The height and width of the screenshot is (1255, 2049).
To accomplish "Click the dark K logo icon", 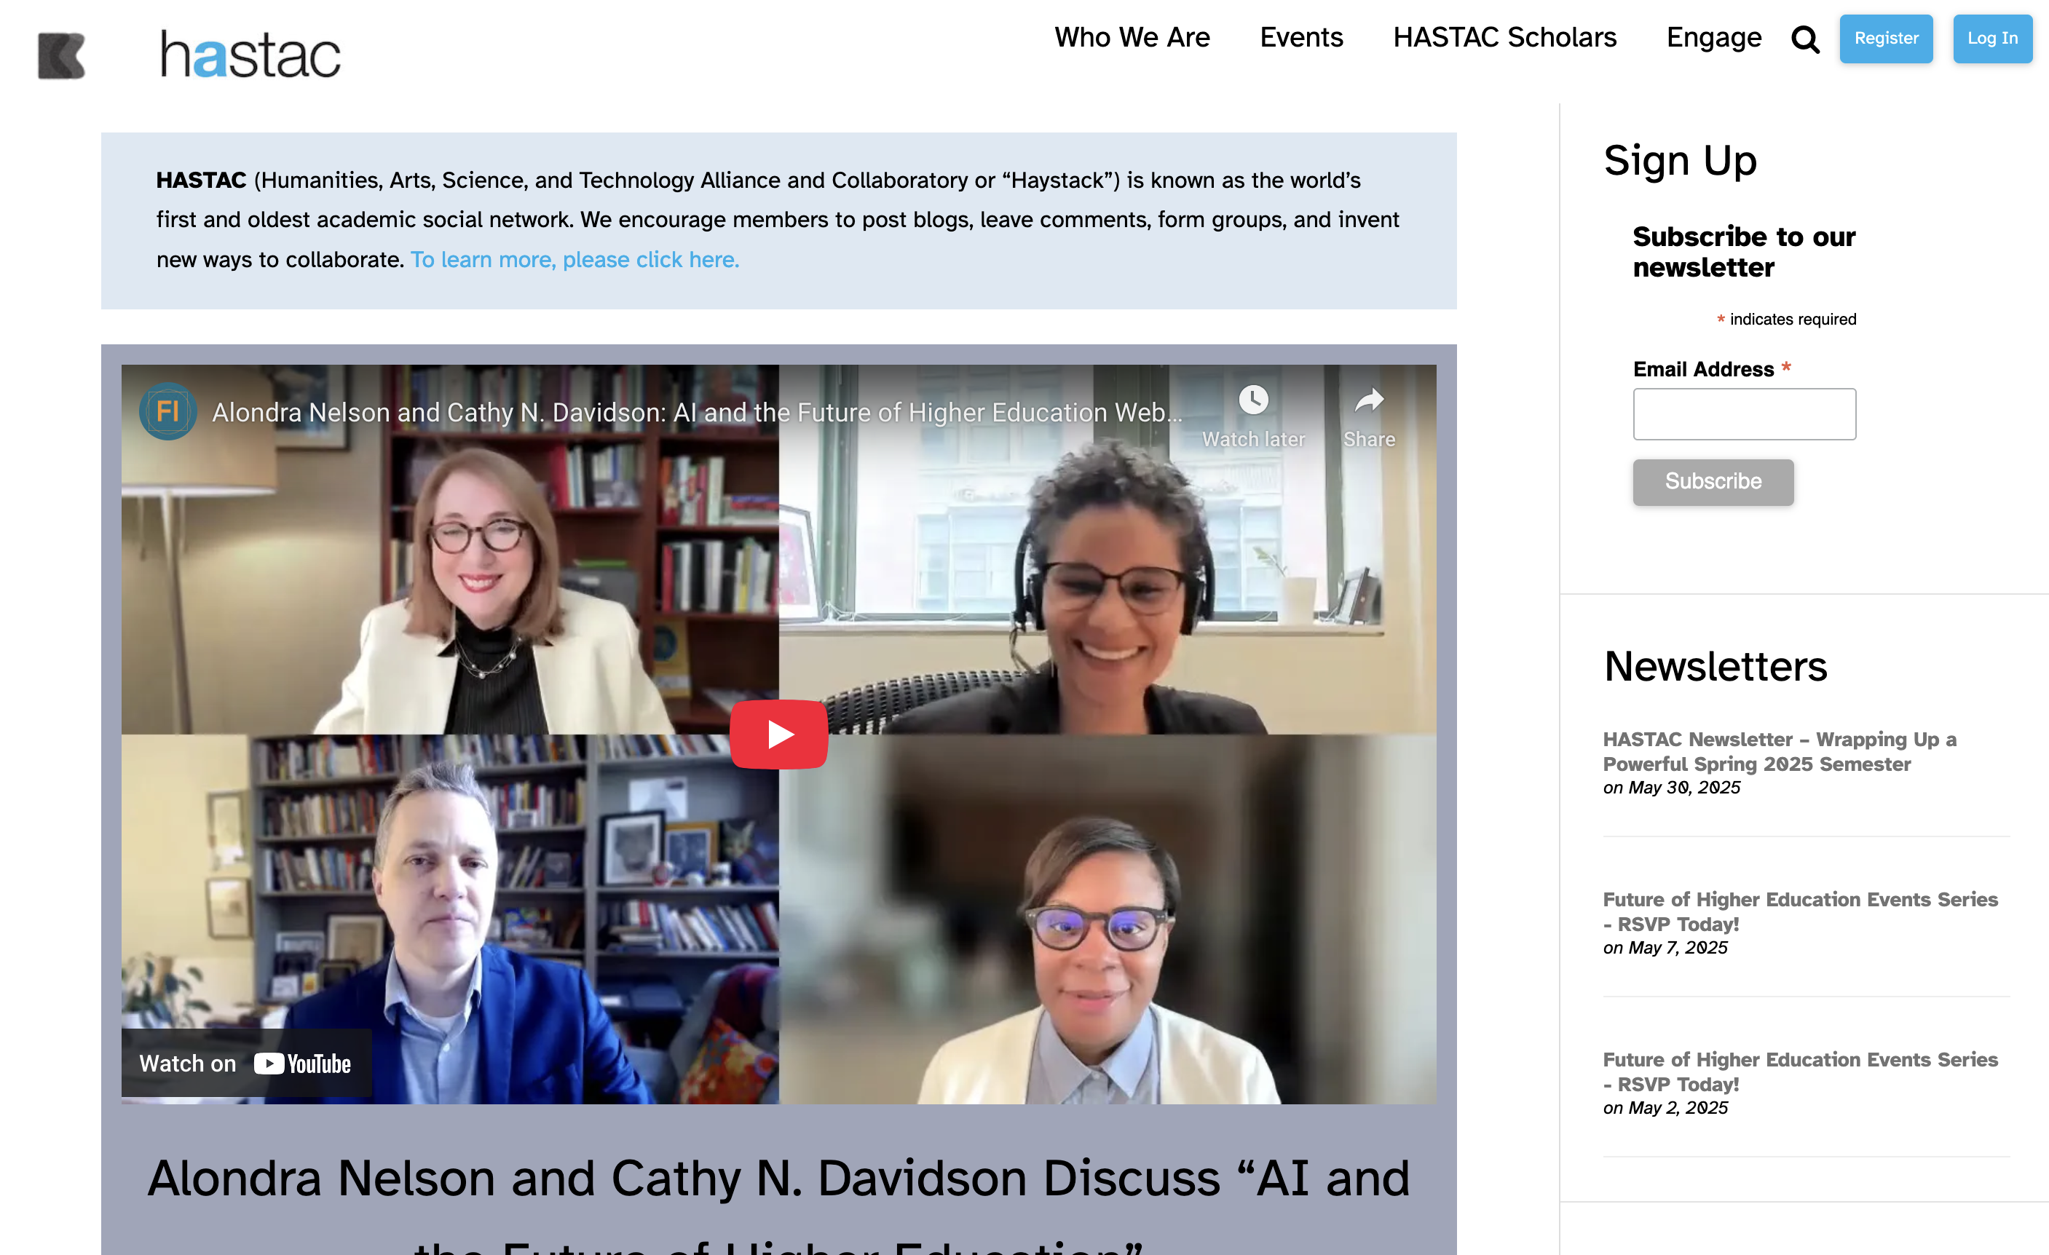I will [62, 55].
